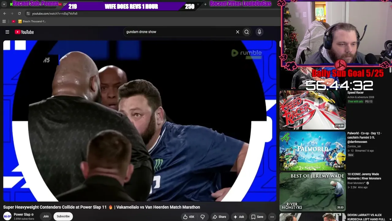
Task: Subscribe to the Power Slap channel
Action: pos(63,216)
